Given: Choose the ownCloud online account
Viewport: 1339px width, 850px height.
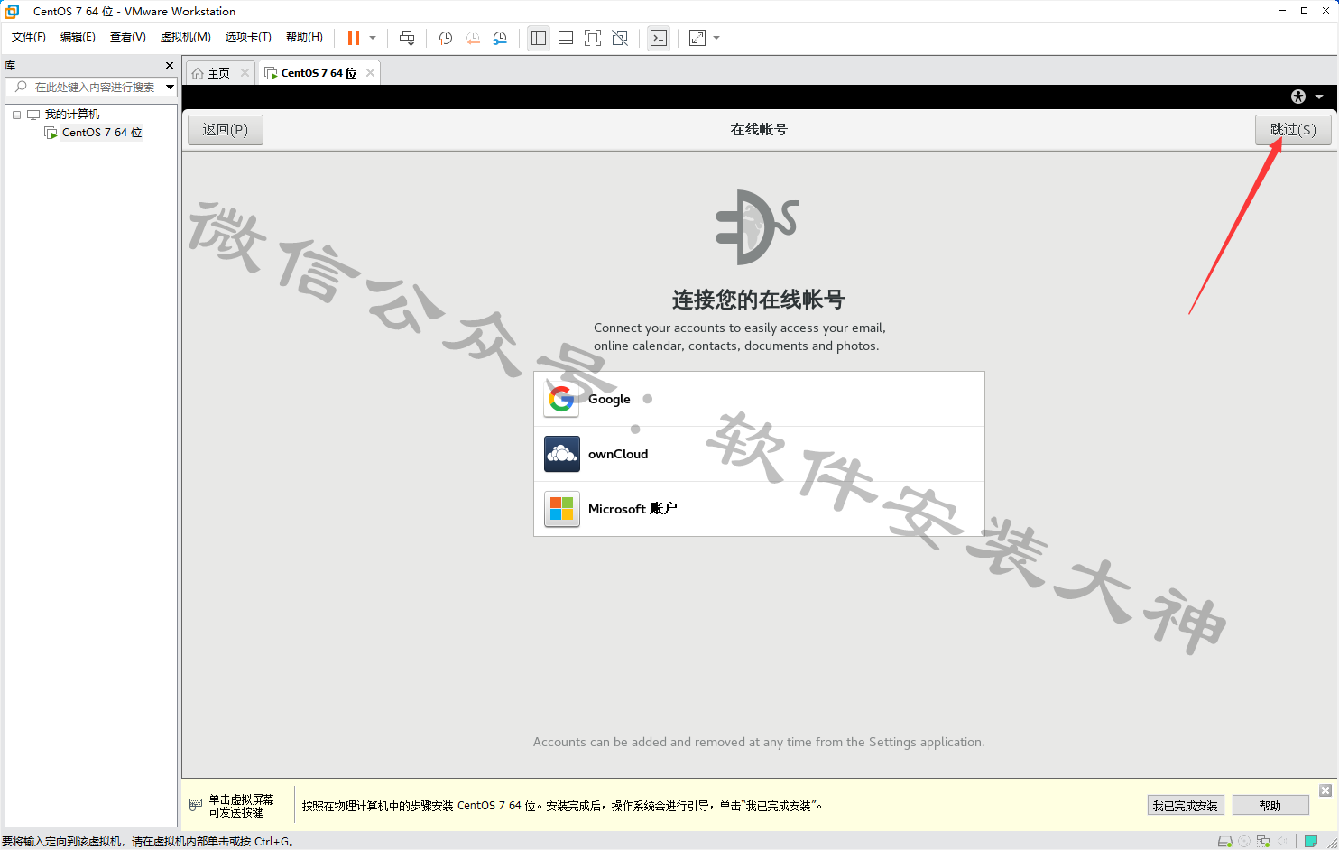Looking at the screenshot, I should [x=759, y=454].
